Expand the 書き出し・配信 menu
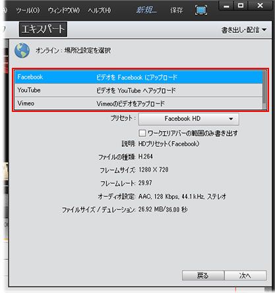The height and width of the screenshot is (293, 275). point(244,30)
